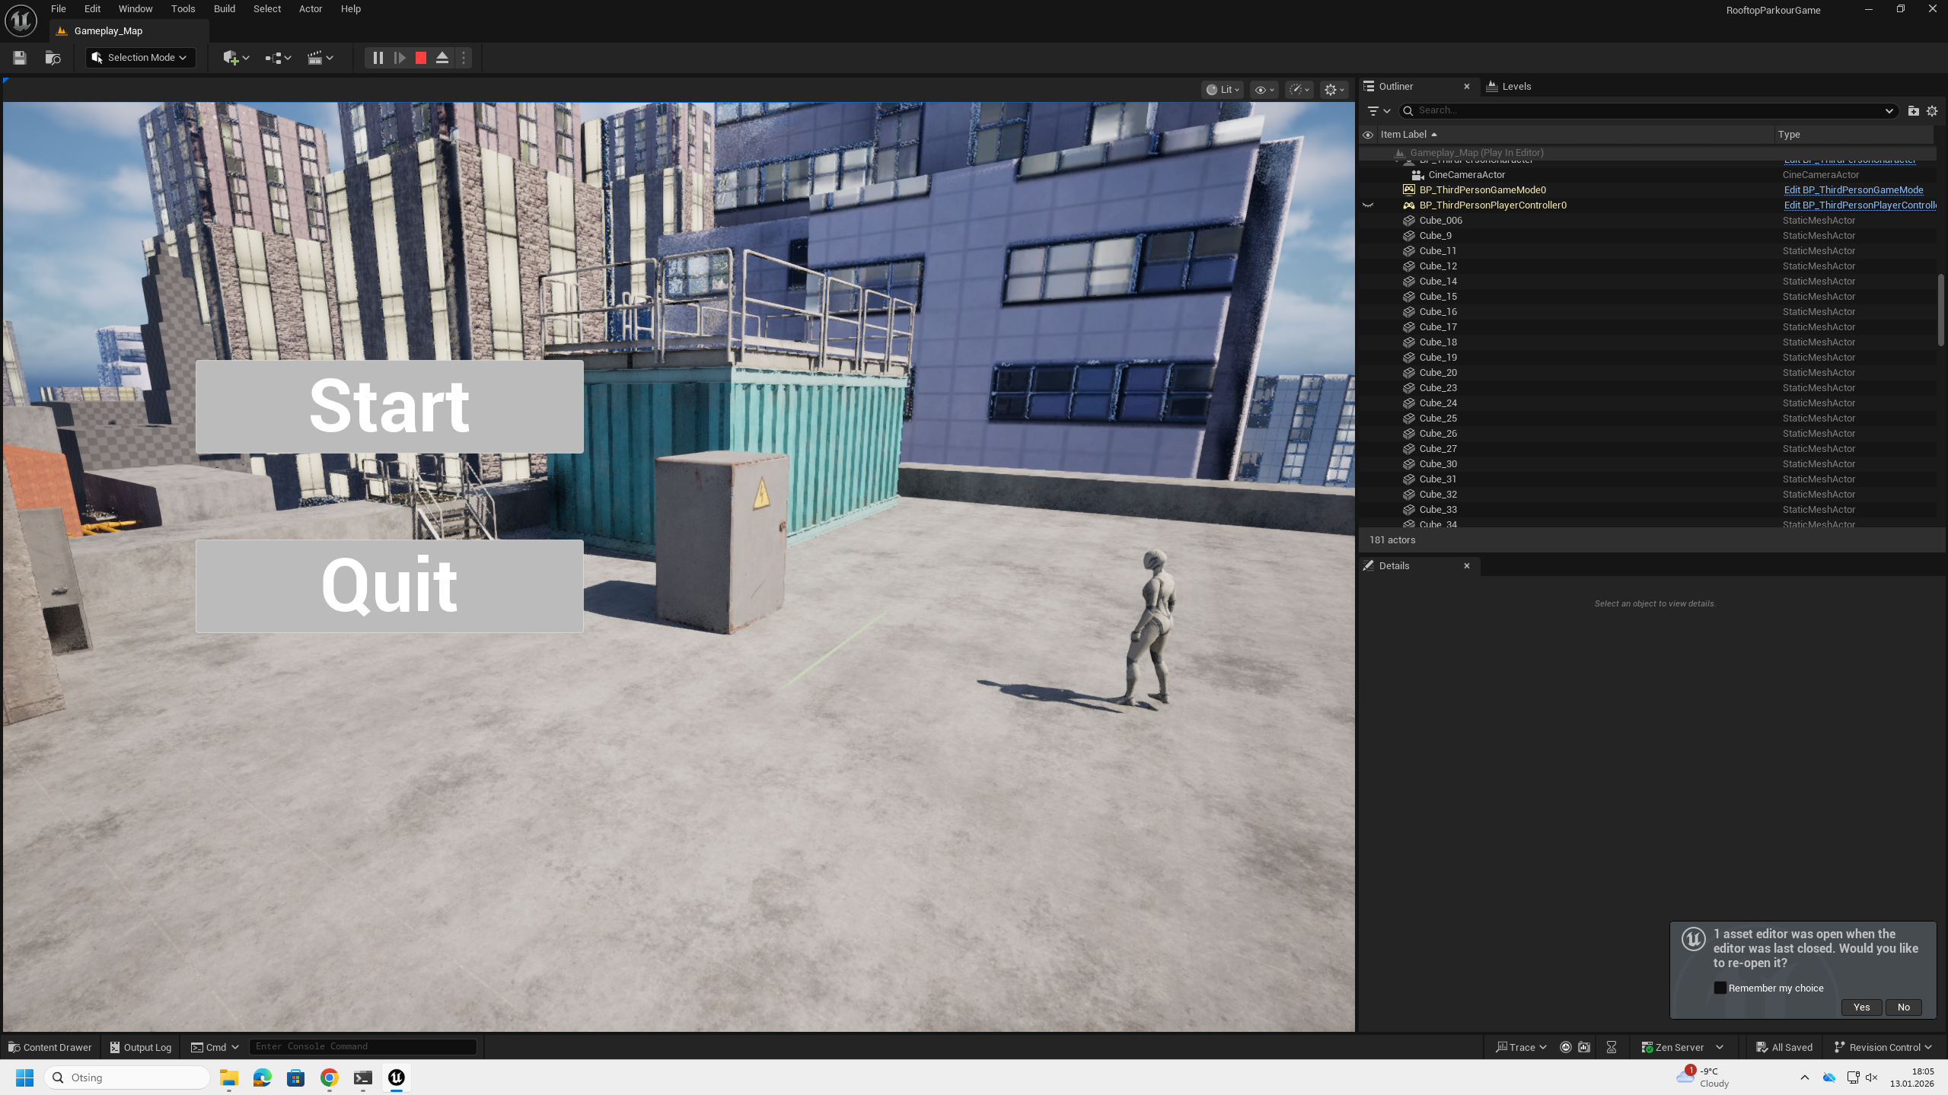1948x1095 pixels.
Task: Open the Selection Mode dropdown
Action: [140, 58]
